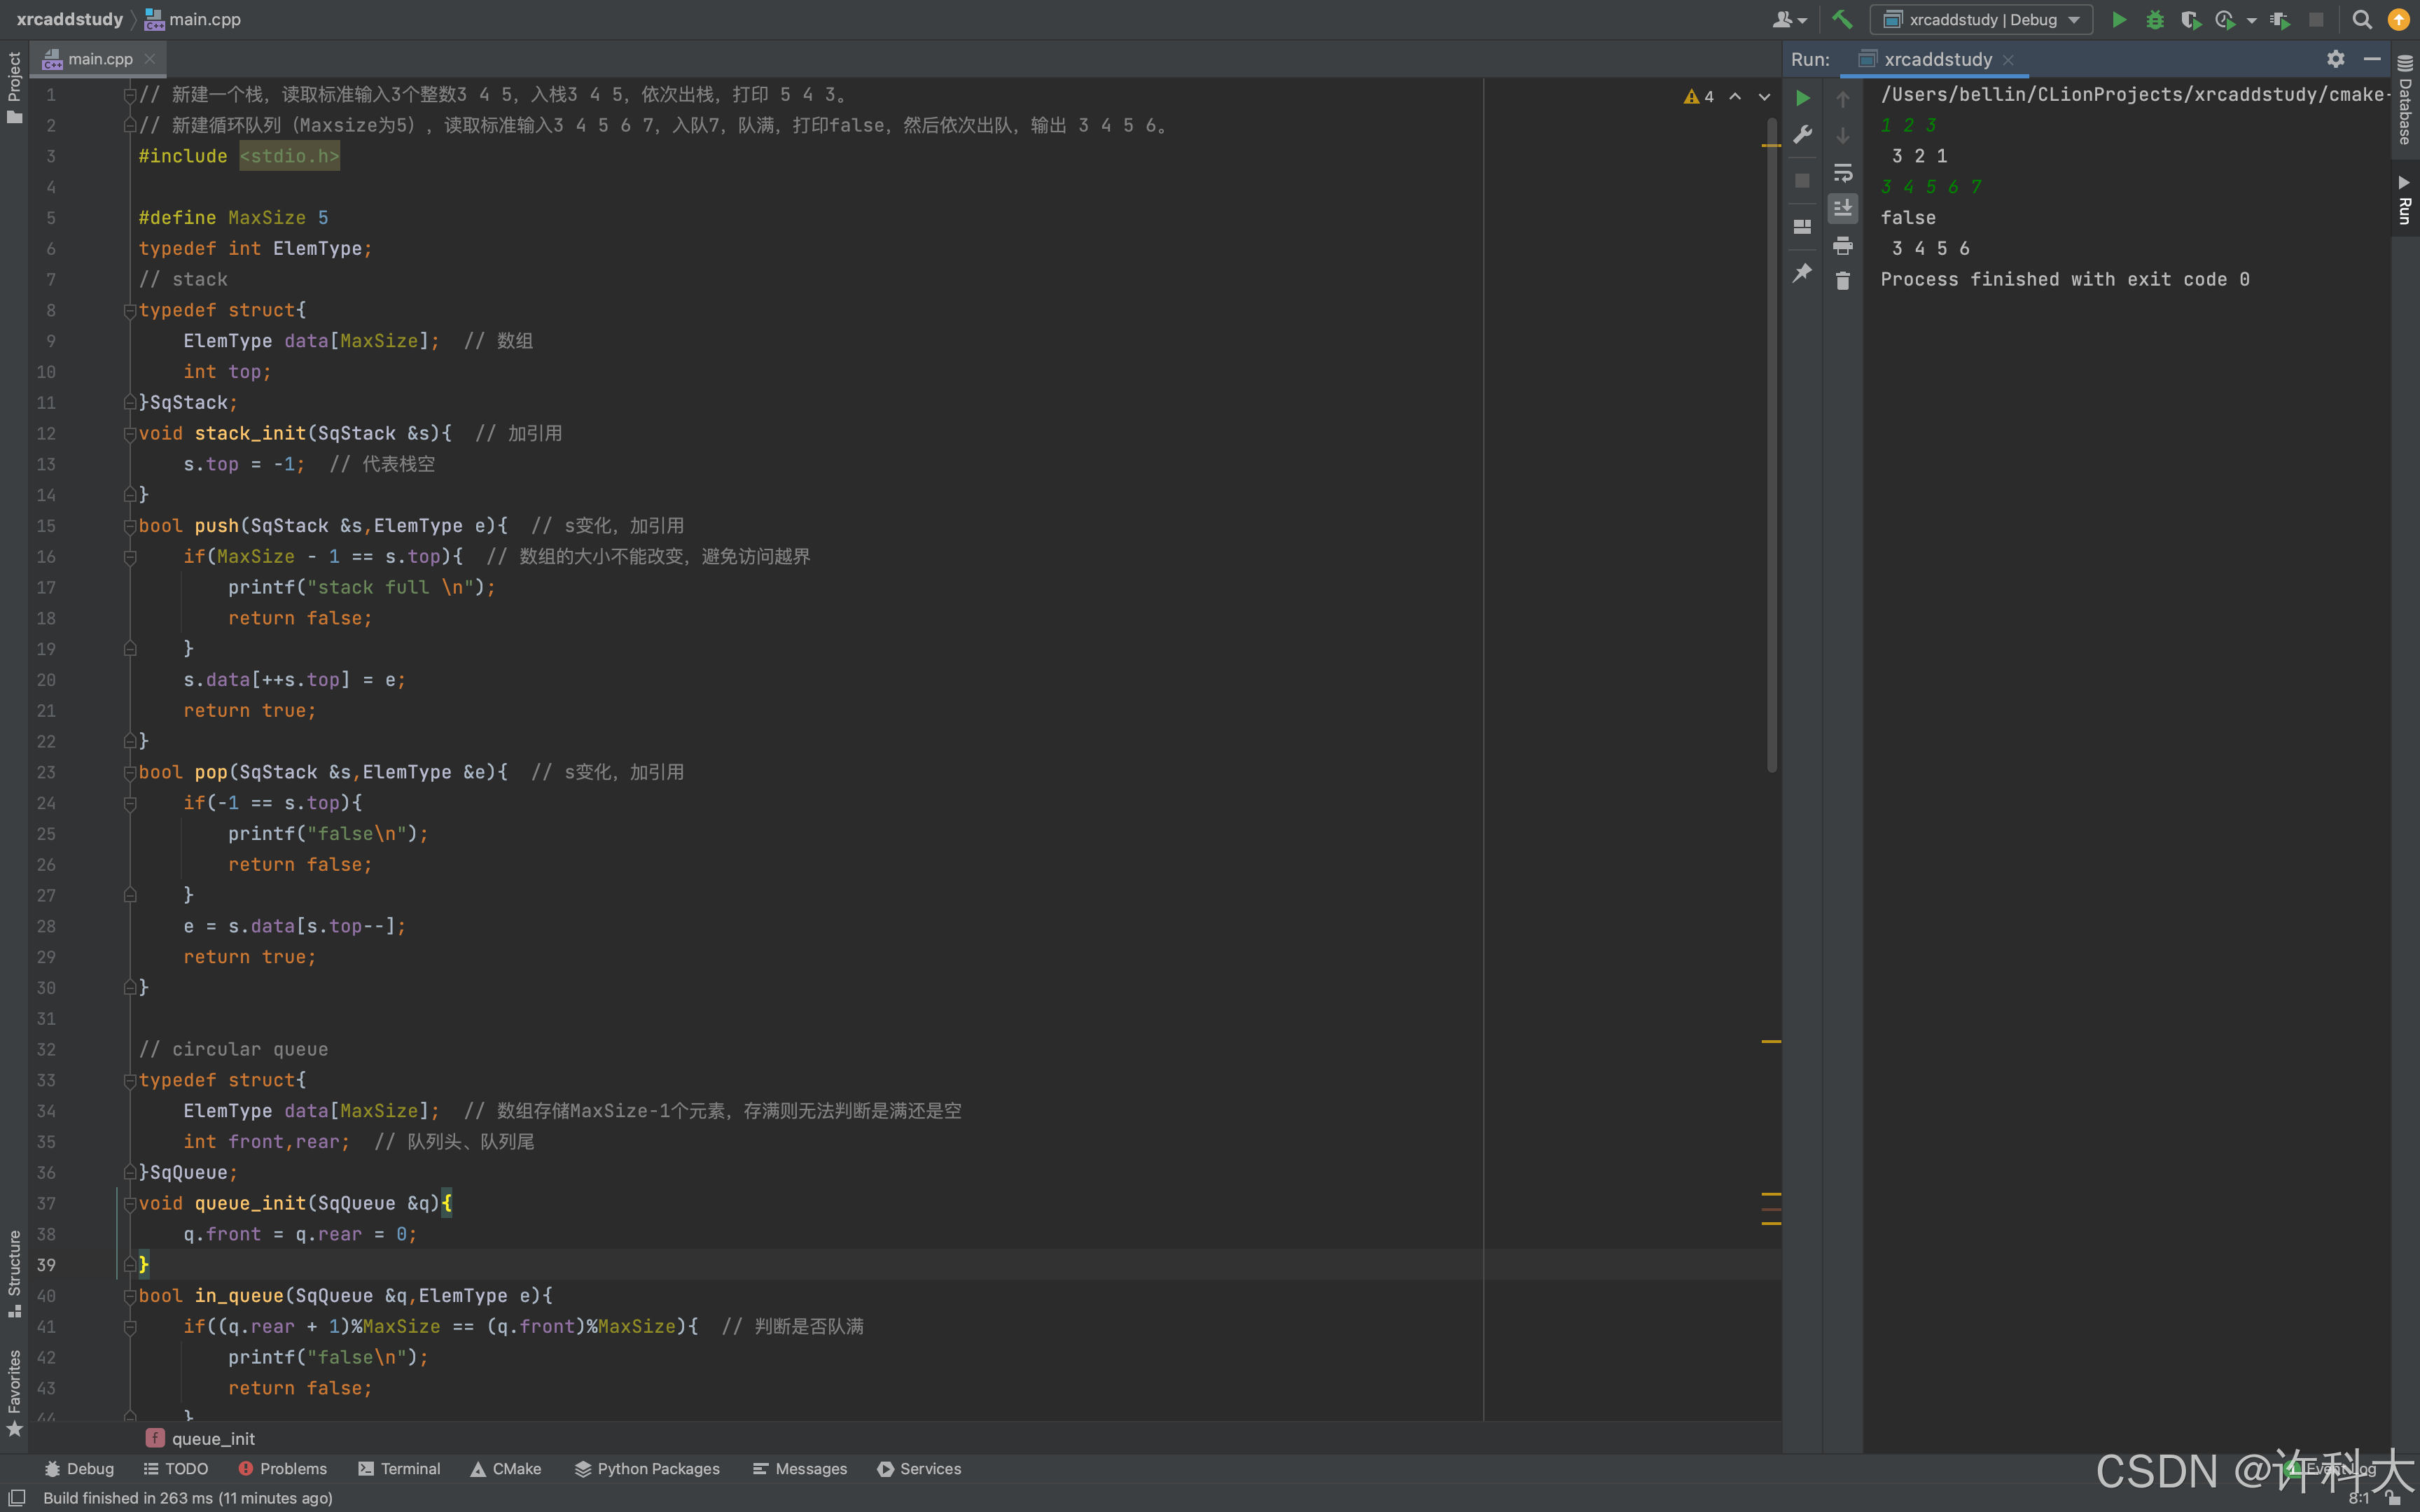Clear run output with trash icon
2420x1512 pixels.
point(1842,281)
